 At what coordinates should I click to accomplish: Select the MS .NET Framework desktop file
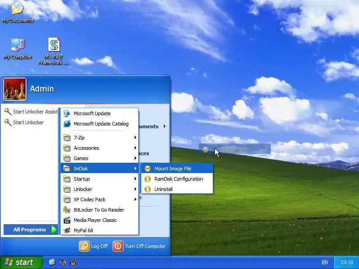pyautogui.click(x=54, y=51)
